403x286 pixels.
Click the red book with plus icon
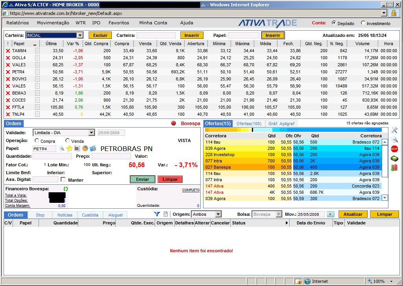pos(394,168)
